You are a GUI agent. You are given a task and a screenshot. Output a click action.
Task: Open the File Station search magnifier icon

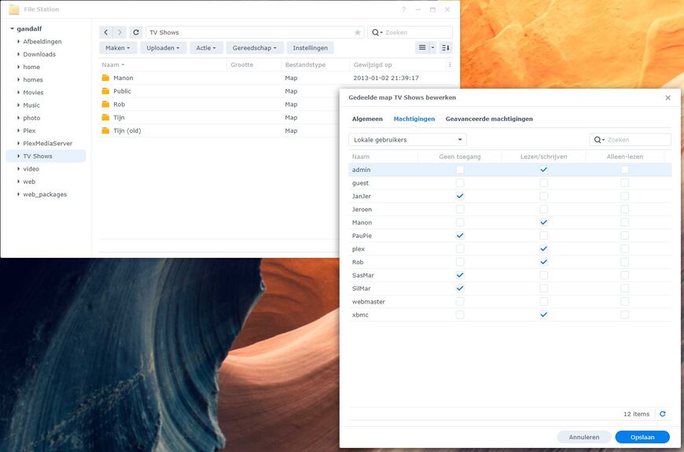coord(377,32)
